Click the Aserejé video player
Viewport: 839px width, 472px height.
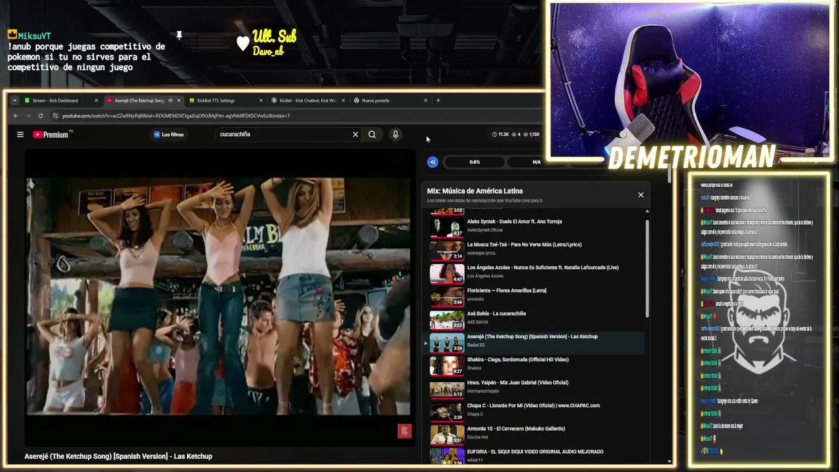pos(218,296)
